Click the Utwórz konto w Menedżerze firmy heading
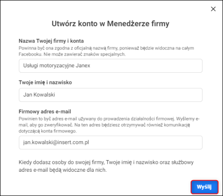The height and width of the screenshot is (196, 223). pos(111,24)
